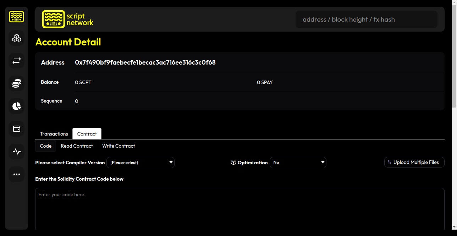This screenshot has width=457, height=236.
Task: Switch to the Transactions tab
Action: pyautogui.click(x=54, y=134)
